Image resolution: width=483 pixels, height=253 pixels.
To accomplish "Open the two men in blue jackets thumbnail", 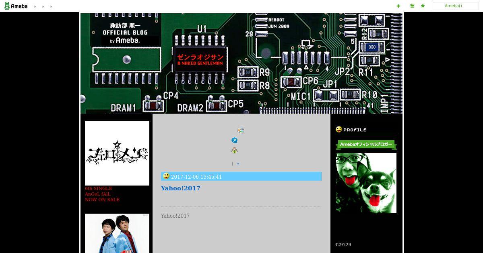I will click(x=117, y=233).
